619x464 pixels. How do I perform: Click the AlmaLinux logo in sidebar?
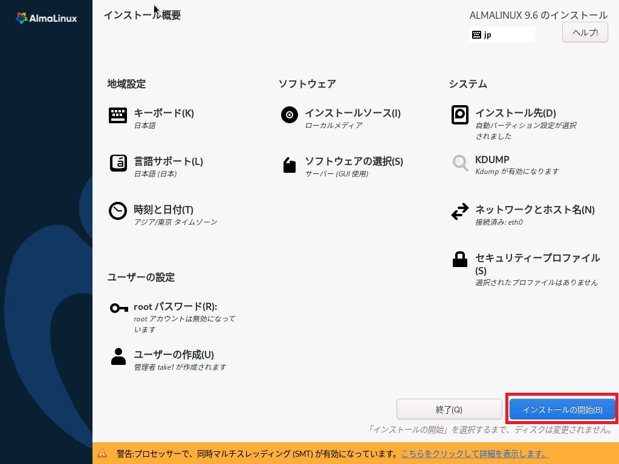(x=46, y=18)
